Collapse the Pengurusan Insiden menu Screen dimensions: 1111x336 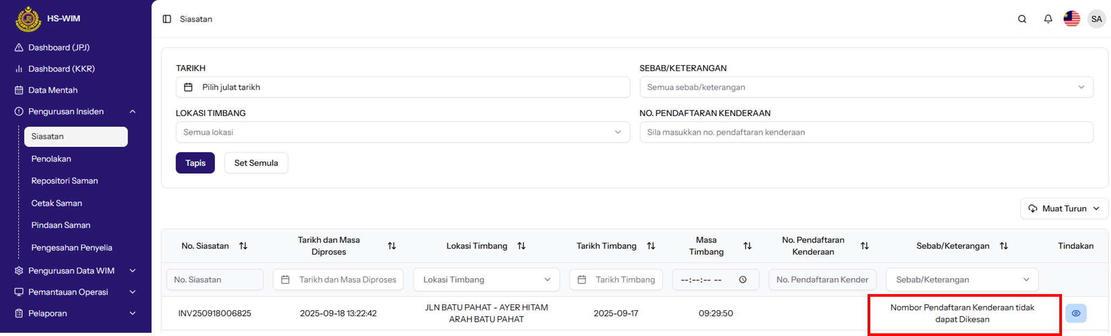click(132, 112)
